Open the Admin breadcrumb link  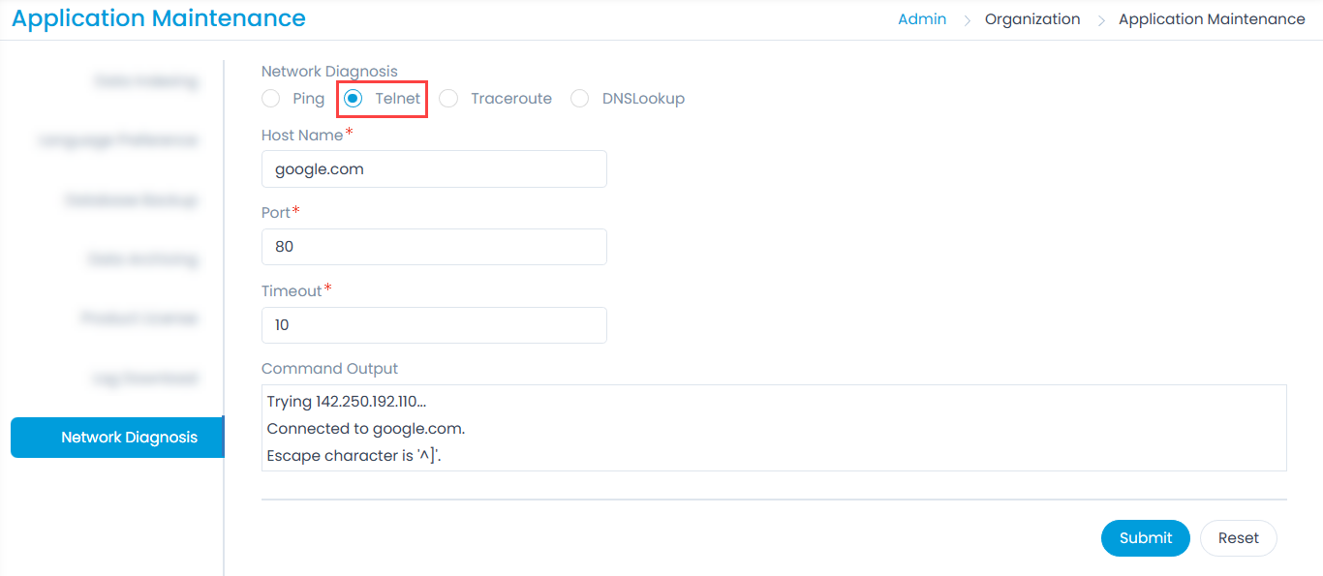click(x=922, y=19)
